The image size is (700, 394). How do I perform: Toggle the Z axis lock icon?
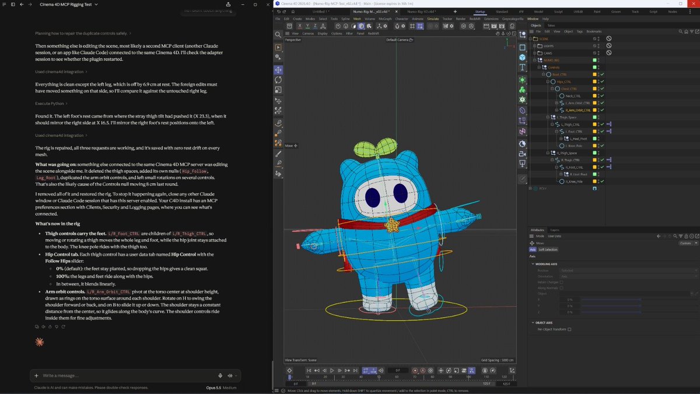pos(315,26)
